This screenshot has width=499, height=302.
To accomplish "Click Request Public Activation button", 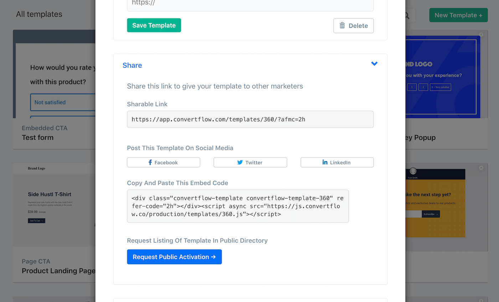I will [x=174, y=257].
